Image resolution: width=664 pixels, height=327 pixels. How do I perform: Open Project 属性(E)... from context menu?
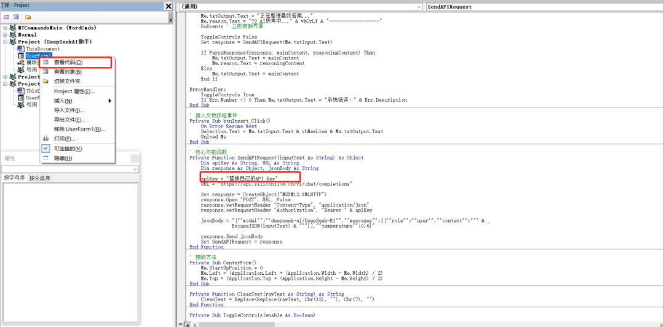click(77, 91)
